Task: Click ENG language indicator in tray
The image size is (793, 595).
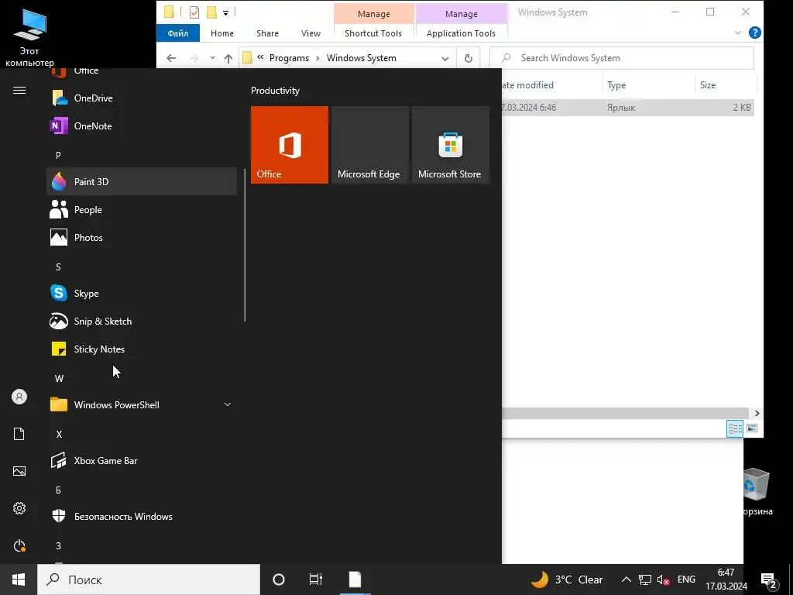Action: [686, 580]
